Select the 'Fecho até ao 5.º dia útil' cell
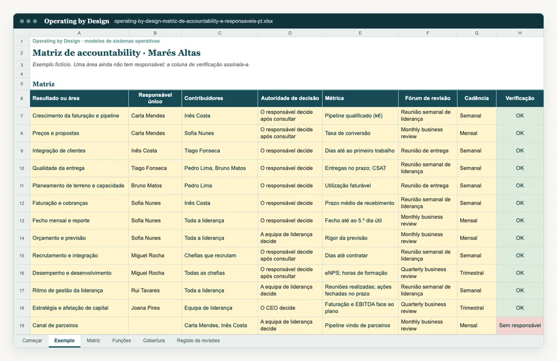557x361 pixels. [x=360, y=221]
